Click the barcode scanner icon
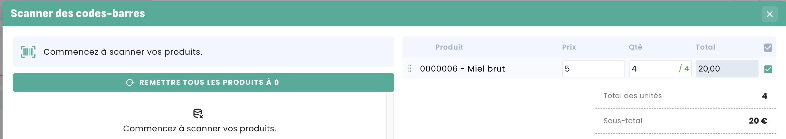 click(x=28, y=52)
